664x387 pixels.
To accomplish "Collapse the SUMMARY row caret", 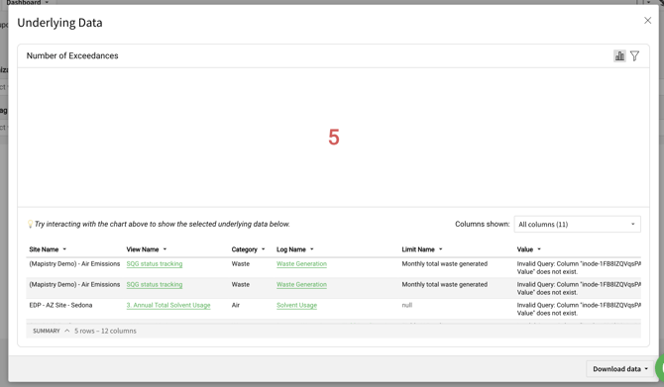I will [67, 331].
